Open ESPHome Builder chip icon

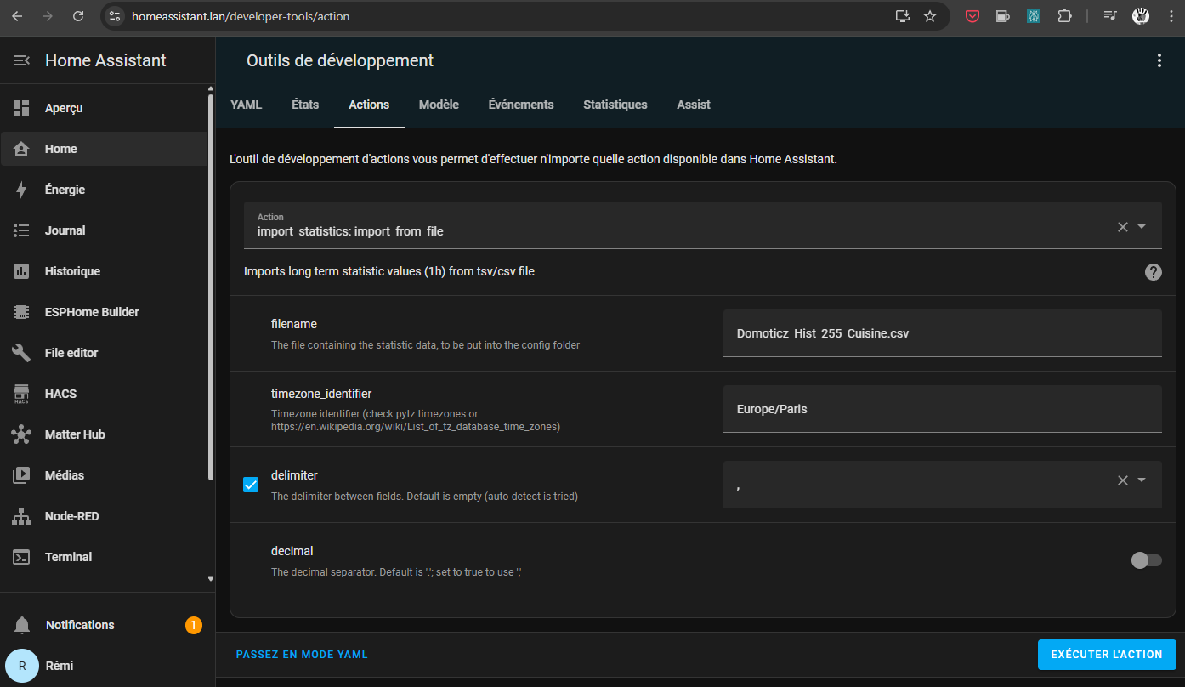(x=22, y=312)
